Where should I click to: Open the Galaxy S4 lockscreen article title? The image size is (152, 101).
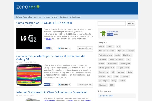coord(51,58)
